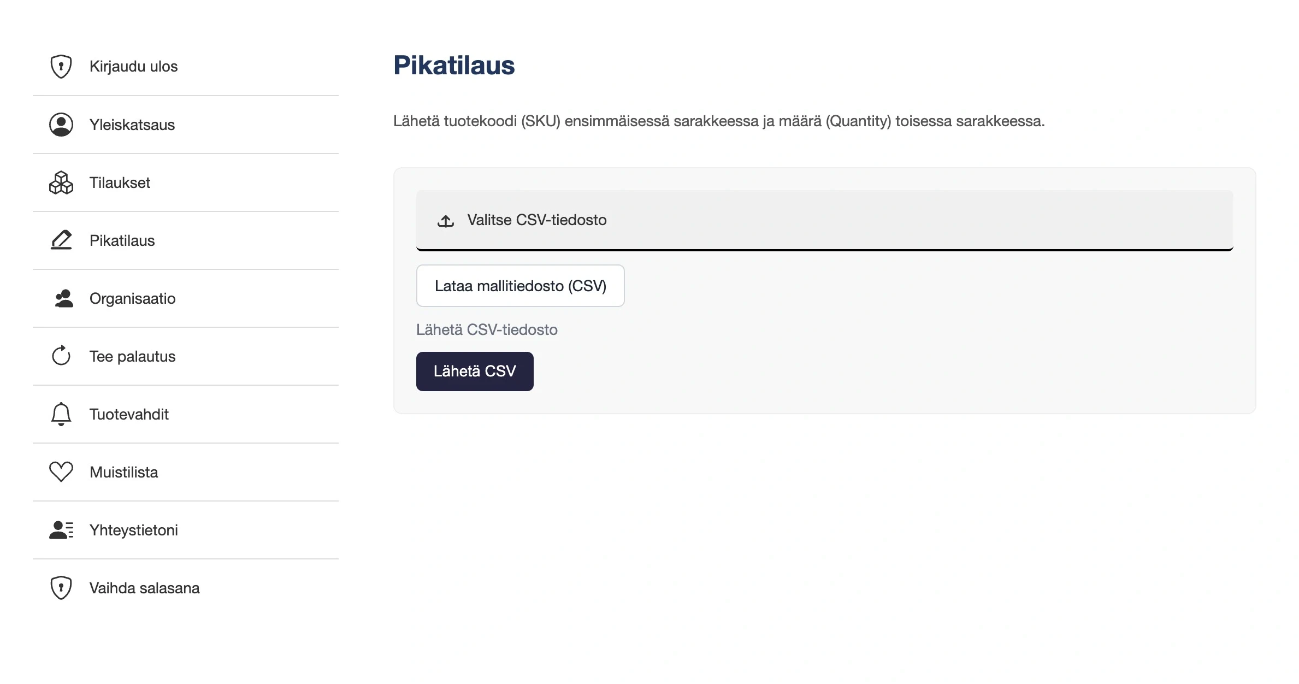Click the Muistilista heart icon
The height and width of the screenshot is (684, 1299).
point(61,471)
